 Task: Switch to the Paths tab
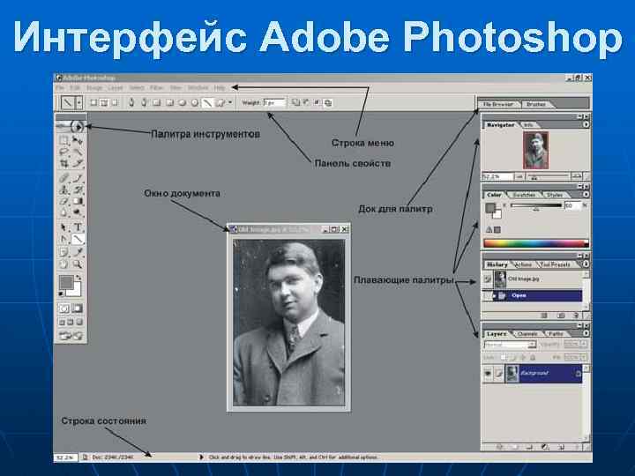coord(556,334)
